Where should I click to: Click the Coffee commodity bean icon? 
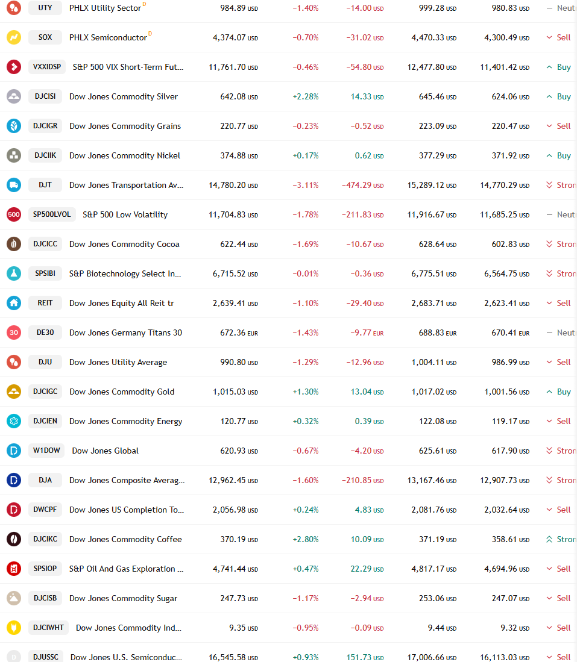point(14,539)
